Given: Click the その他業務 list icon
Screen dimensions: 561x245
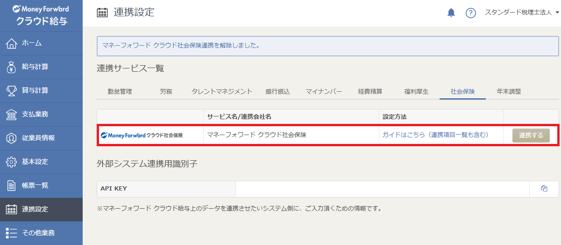Looking at the screenshot, I should 12,233.
